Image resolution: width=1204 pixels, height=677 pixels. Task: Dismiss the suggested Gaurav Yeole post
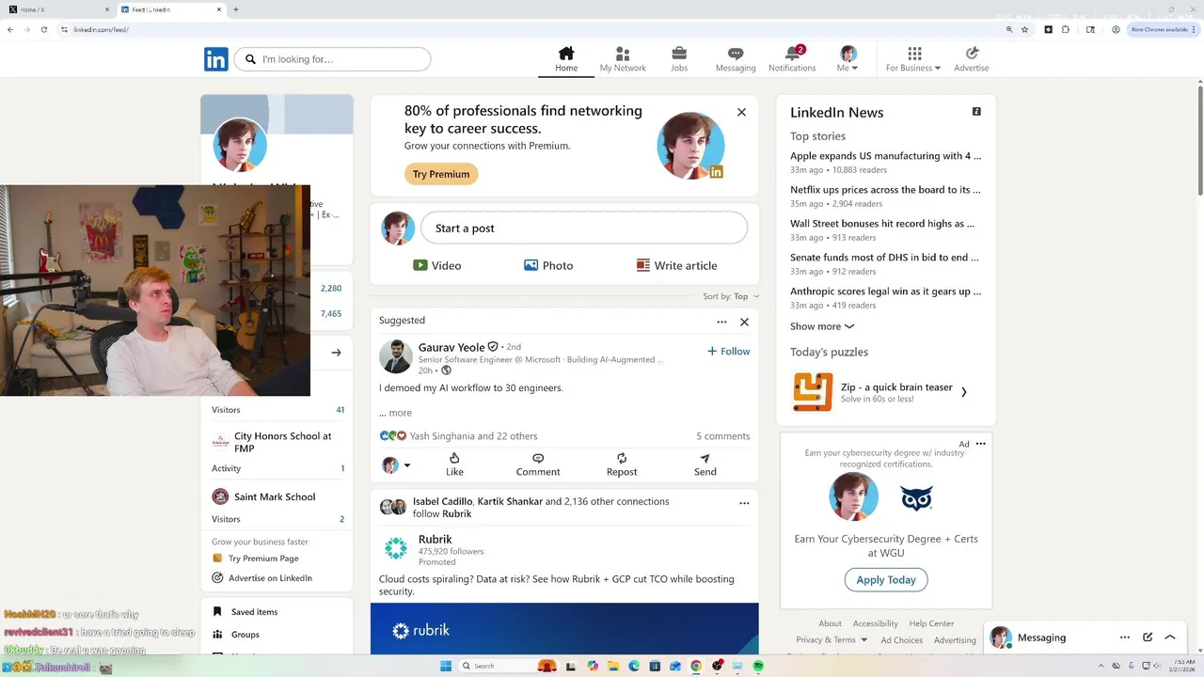pyautogui.click(x=744, y=322)
